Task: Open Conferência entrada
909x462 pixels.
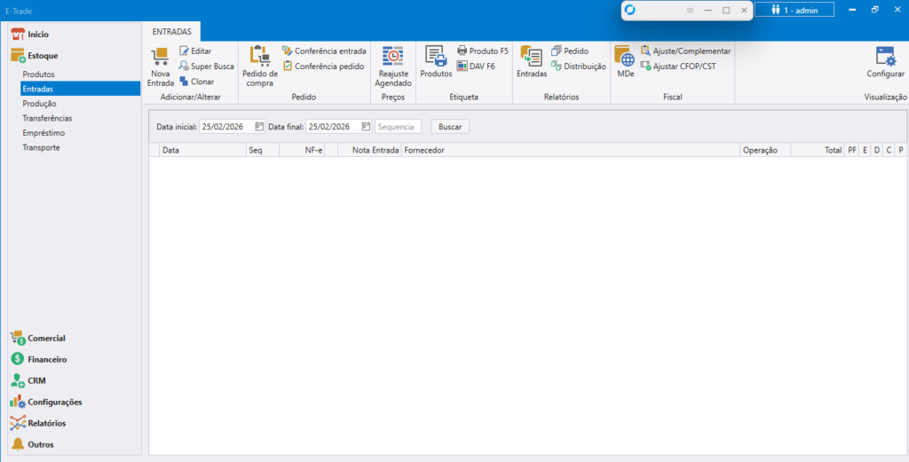Action: pos(324,51)
